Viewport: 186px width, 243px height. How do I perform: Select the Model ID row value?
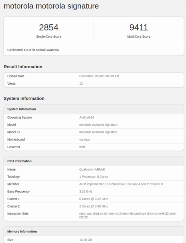click(98, 132)
